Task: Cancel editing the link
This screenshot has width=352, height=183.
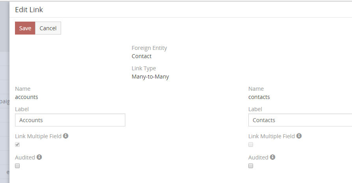Action: [x=48, y=28]
